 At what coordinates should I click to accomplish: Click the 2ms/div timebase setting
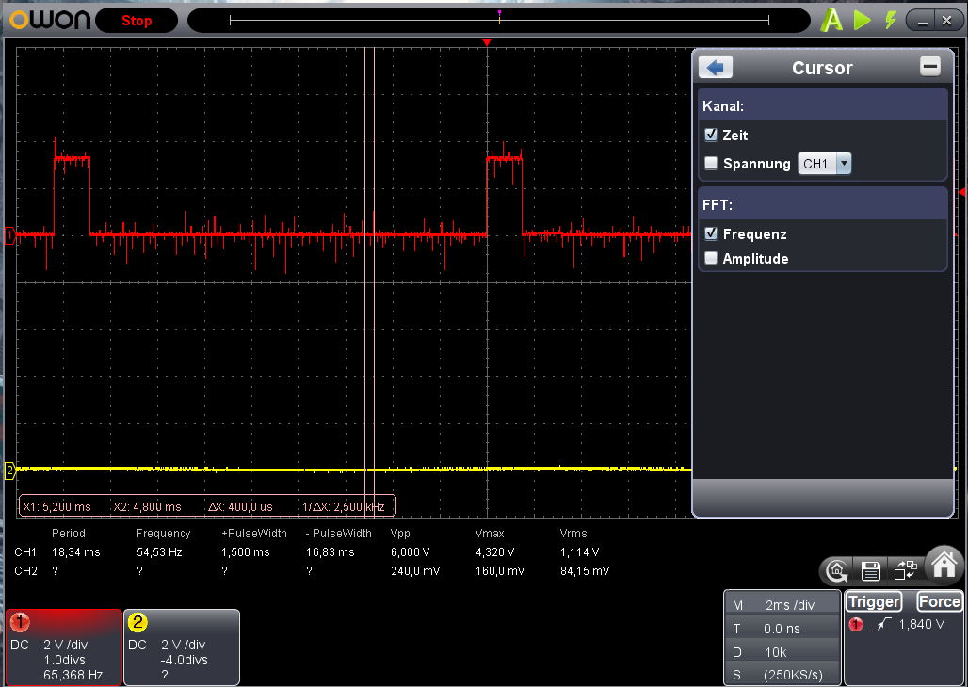click(x=789, y=606)
